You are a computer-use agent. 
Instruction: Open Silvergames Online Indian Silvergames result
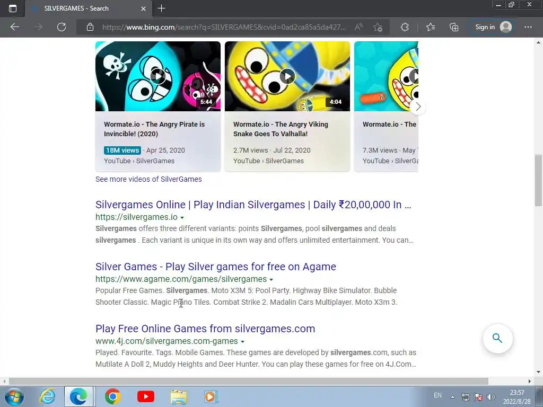[x=253, y=205]
